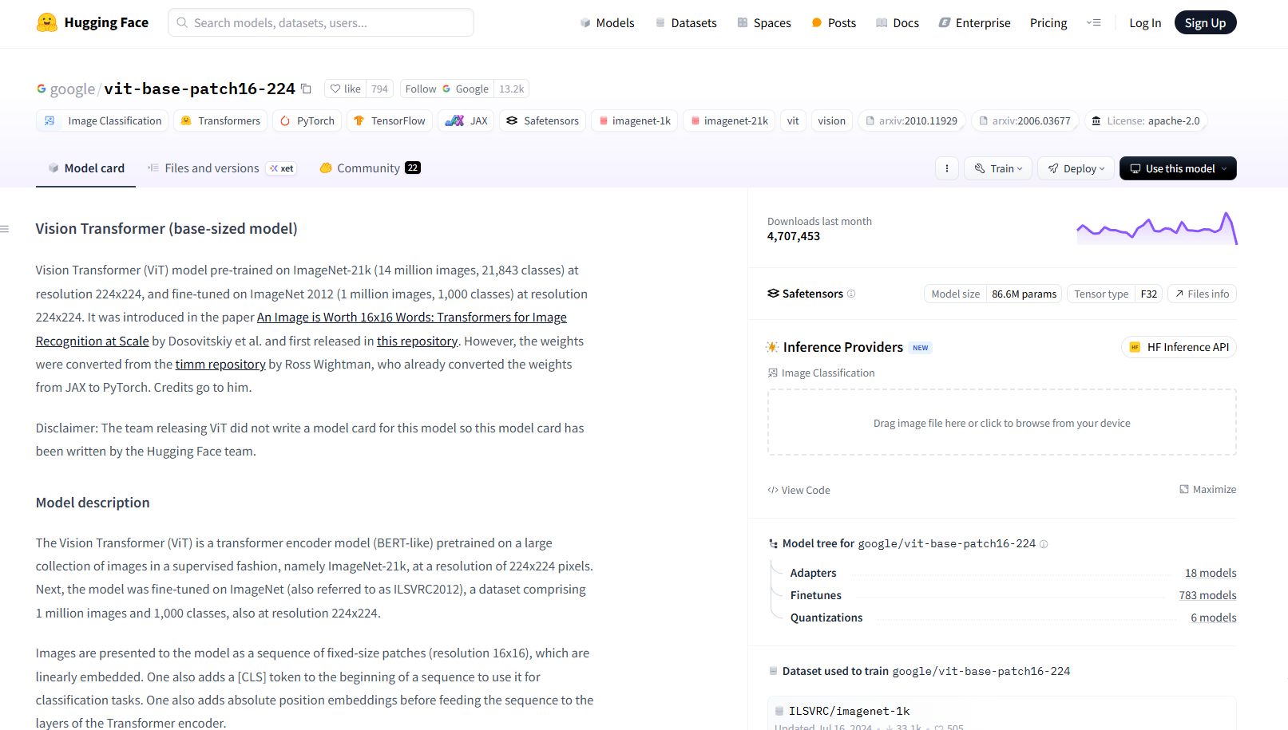This screenshot has width=1288, height=730.
Task: Switch to the Model card tab
Action: coord(86,168)
